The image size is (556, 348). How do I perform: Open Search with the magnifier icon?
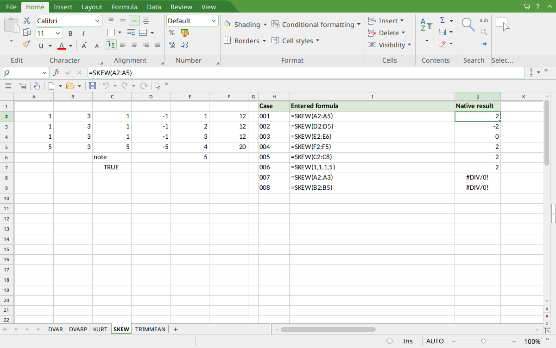468,25
